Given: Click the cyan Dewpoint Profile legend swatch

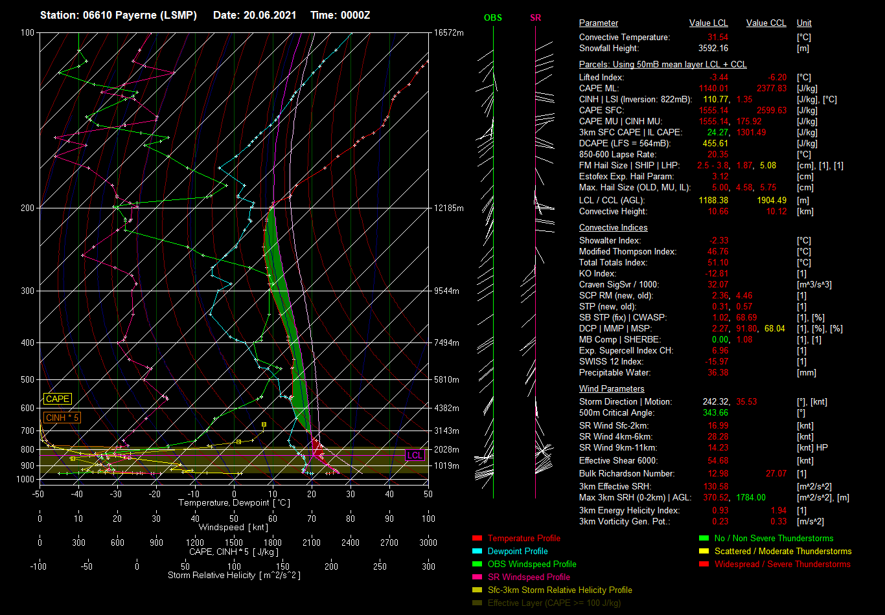Looking at the screenshot, I should (477, 552).
